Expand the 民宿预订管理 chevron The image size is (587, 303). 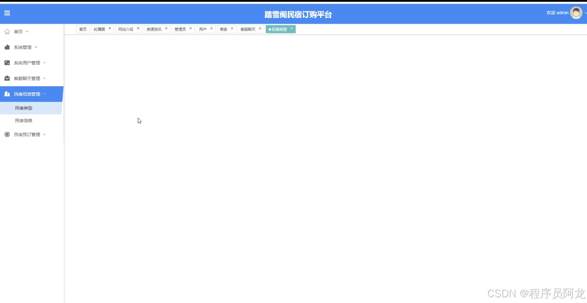tap(45, 135)
